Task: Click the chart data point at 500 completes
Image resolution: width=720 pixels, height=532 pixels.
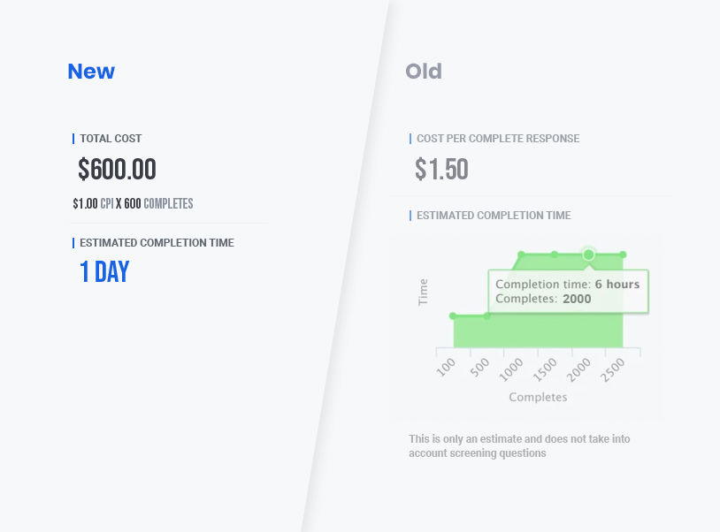Action: point(486,316)
